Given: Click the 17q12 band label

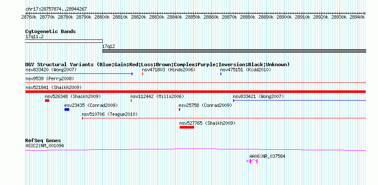Looking at the screenshot, I should (109, 46).
